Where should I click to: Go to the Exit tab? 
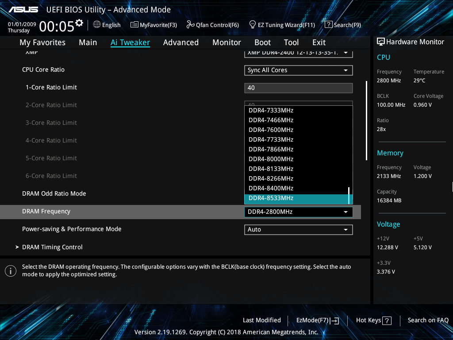coord(319,42)
